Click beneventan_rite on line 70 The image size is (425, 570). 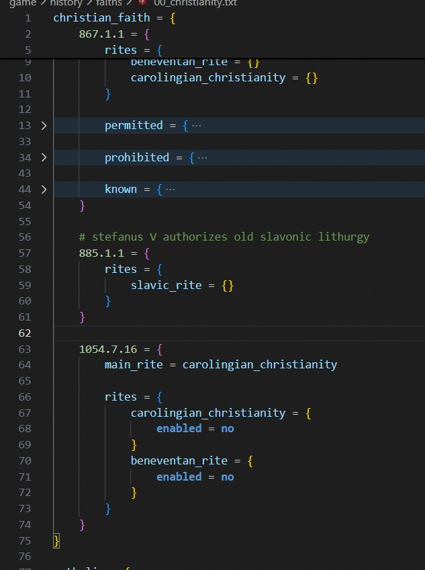coord(179,461)
